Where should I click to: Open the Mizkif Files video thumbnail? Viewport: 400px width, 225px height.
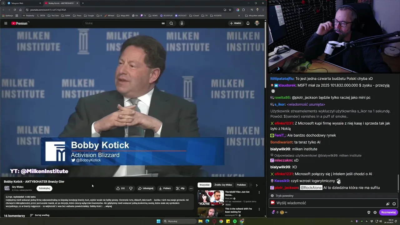[211, 197]
